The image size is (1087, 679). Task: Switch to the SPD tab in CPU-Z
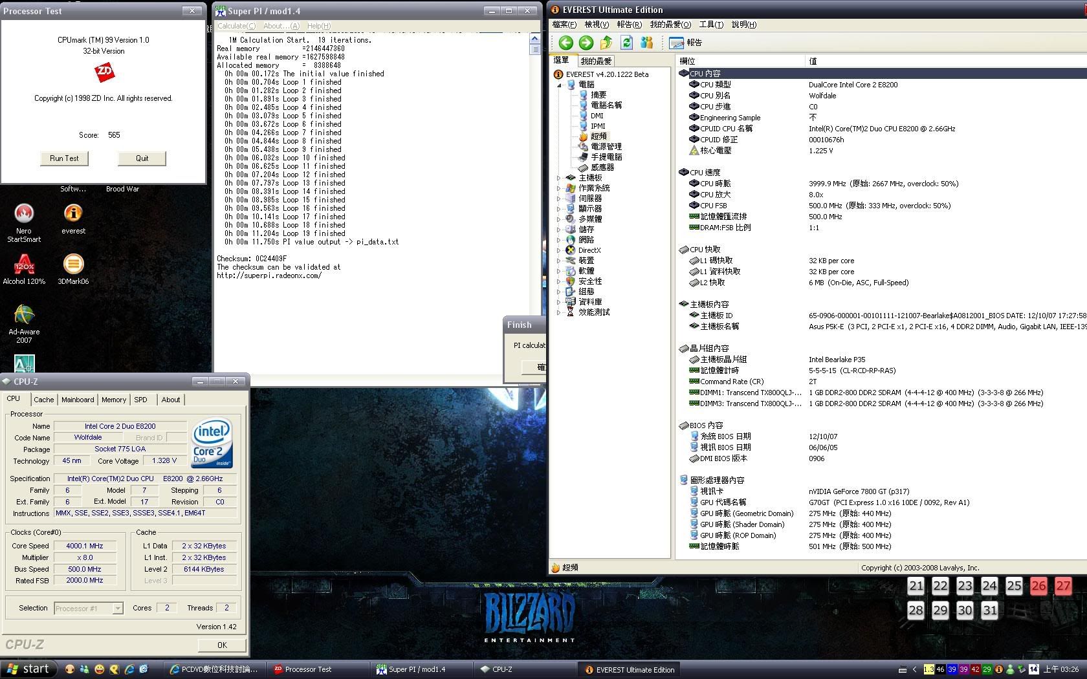coord(141,400)
